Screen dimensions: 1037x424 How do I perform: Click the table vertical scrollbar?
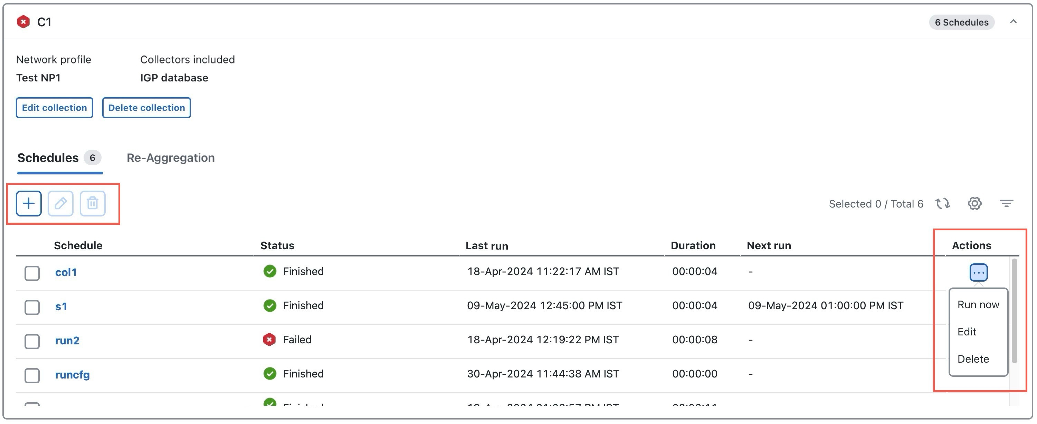click(x=1014, y=312)
